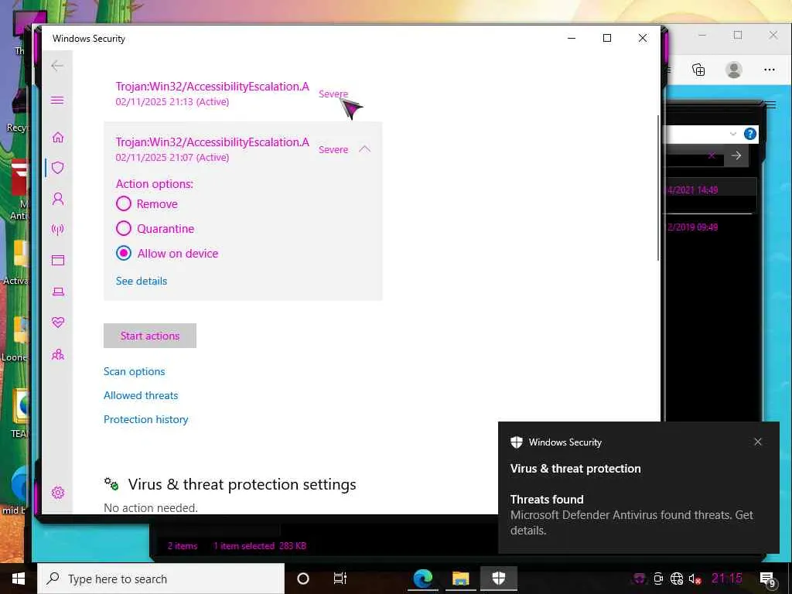Click the go arrow in Explorer search box

coord(736,155)
